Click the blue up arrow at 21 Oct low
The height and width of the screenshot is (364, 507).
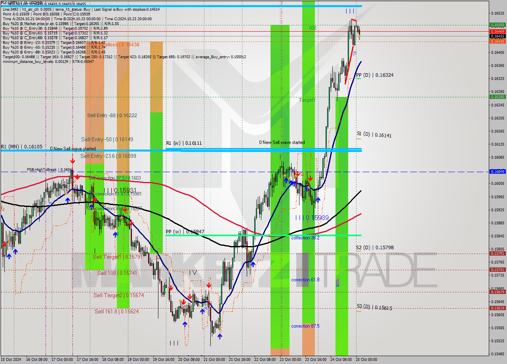[220, 336]
